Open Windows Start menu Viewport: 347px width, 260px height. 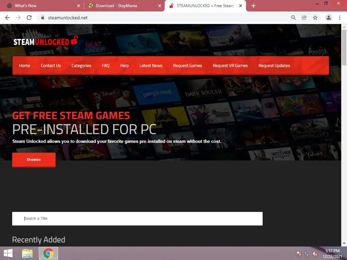tap(8, 253)
